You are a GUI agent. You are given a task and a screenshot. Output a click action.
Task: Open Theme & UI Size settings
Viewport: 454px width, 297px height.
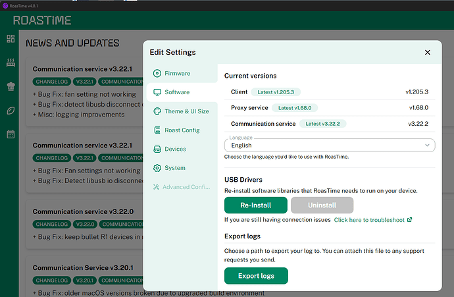point(182,111)
